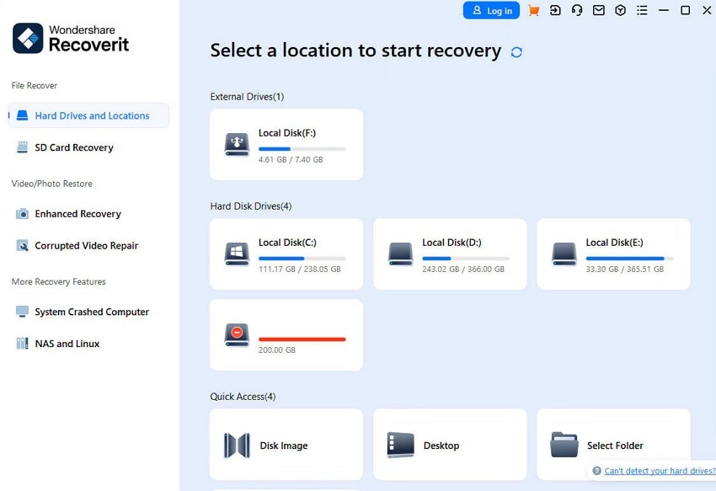This screenshot has height=491, width=716.
Task: Click the Wondershare Recoverit logo
Action: [71, 39]
